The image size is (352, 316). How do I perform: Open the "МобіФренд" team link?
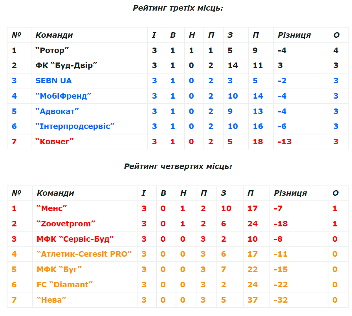63,96
